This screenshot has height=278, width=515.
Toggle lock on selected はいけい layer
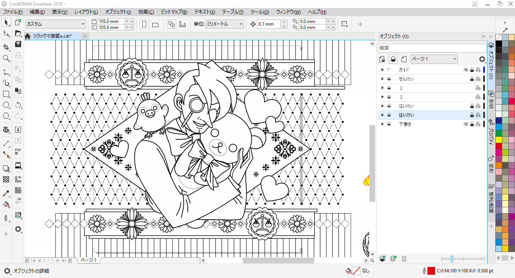click(x=472, y=115)
